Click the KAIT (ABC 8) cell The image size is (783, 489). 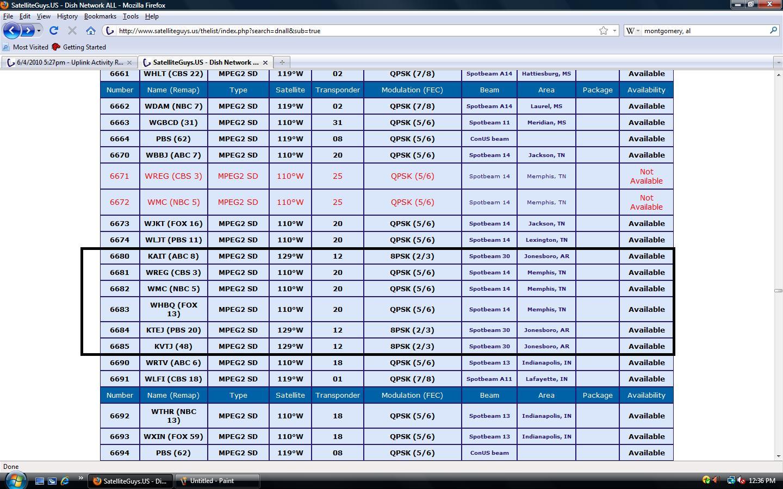tap(173, 256)
